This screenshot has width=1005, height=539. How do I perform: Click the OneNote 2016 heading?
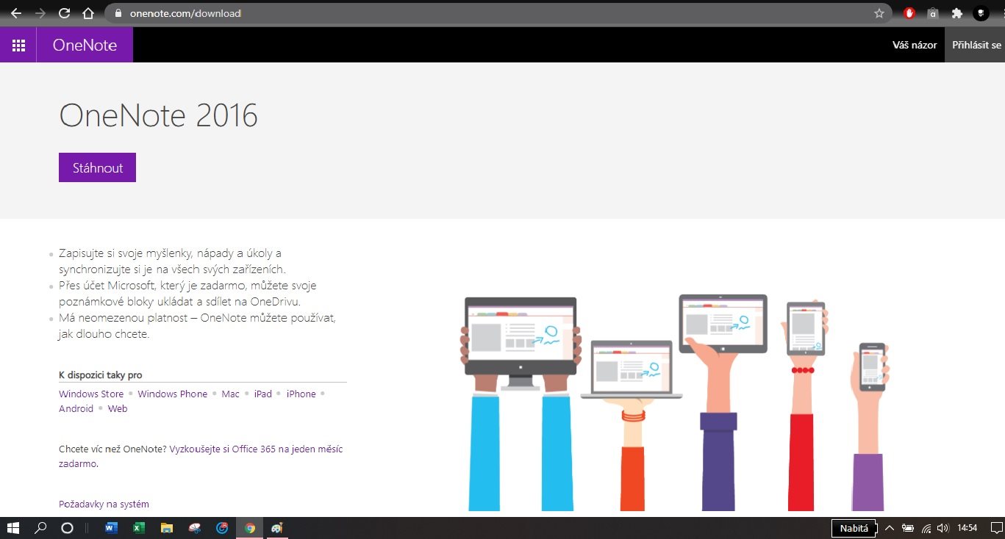click(158, 116)
